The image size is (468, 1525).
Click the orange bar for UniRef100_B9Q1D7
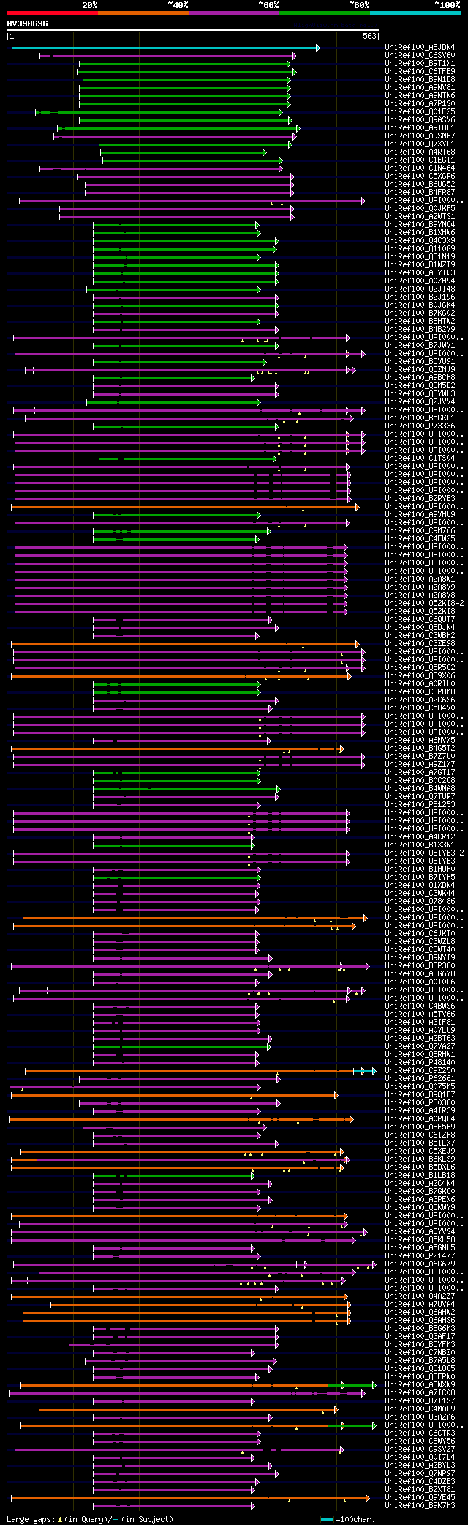click(x=174, y=1095)
